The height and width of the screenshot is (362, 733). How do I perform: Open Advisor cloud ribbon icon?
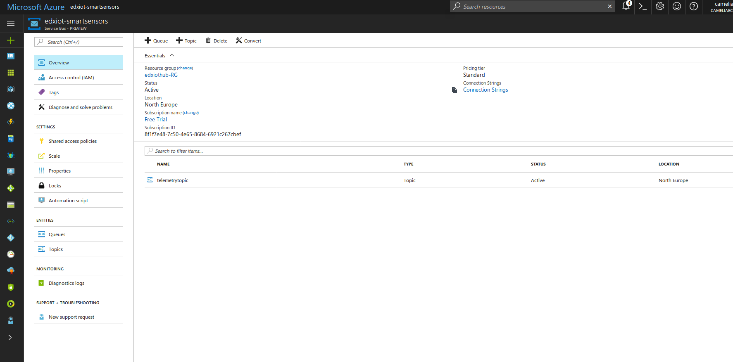click(11, 271)
